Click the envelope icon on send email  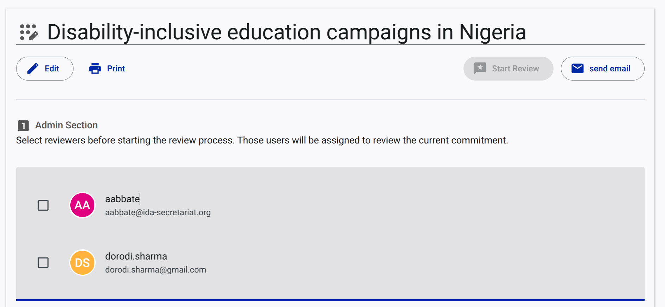pos(577,68)
